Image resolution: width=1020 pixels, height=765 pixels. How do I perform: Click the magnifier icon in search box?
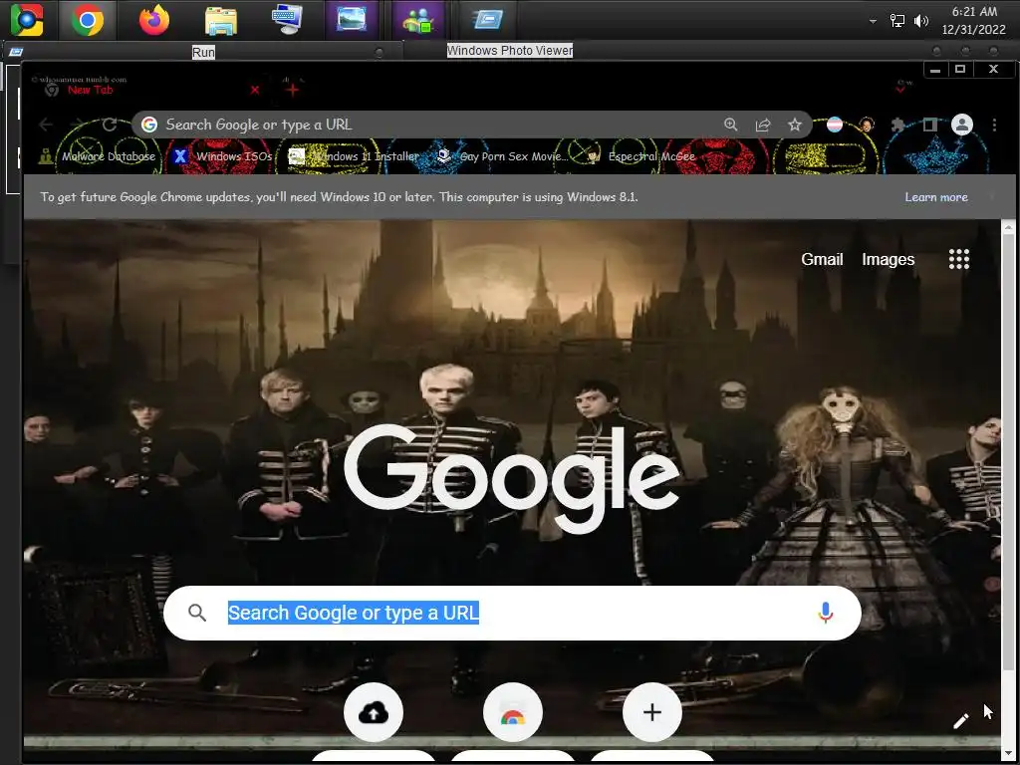[197, 613]
